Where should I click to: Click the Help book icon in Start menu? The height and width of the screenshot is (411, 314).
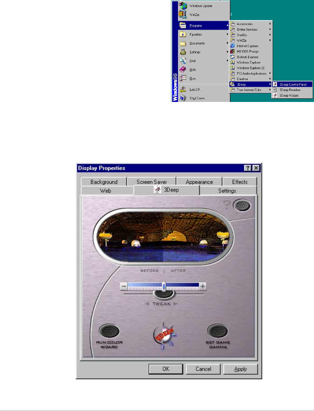[x=183, y=69]
